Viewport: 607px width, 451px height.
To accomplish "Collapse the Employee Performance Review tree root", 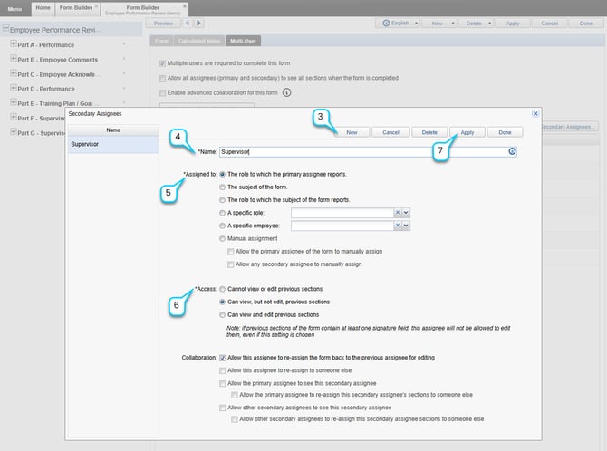I will [5, 28].
